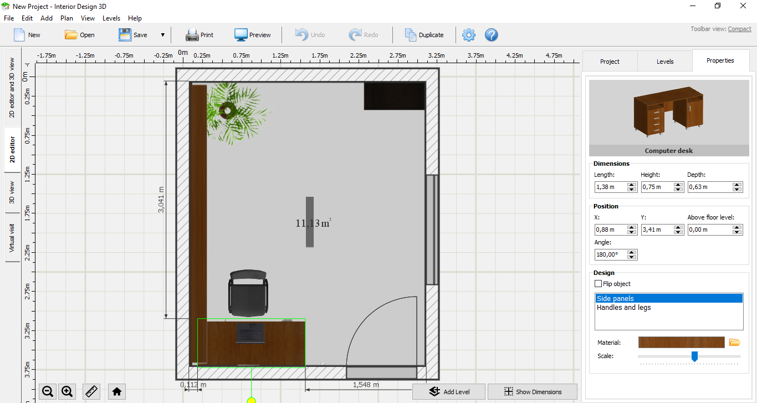The image size is (757, 403).
Task: Save the project using the floppy disk icon
Action: (125, 35)
